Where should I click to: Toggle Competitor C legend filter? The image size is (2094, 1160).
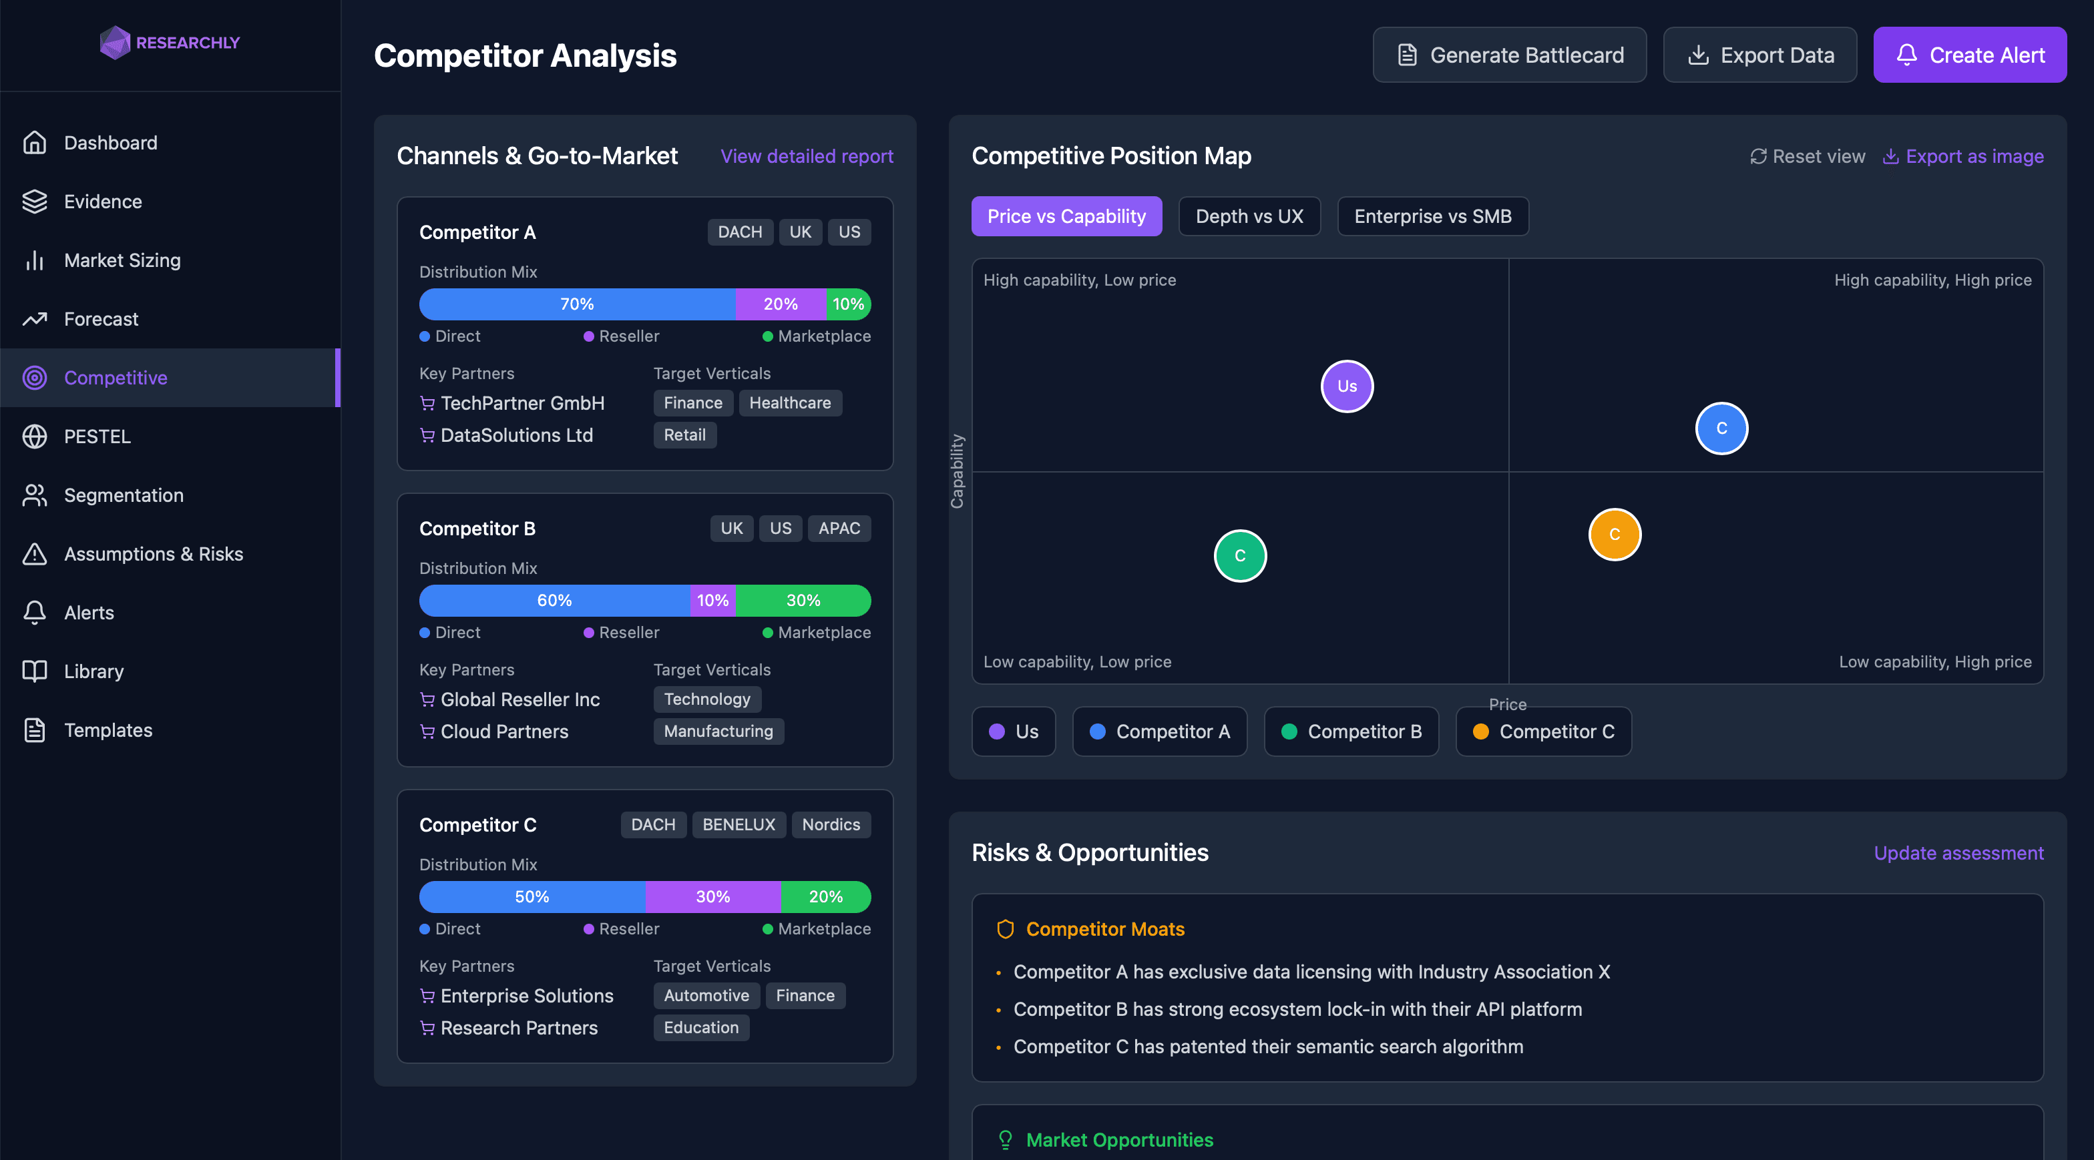point(1543,731)
